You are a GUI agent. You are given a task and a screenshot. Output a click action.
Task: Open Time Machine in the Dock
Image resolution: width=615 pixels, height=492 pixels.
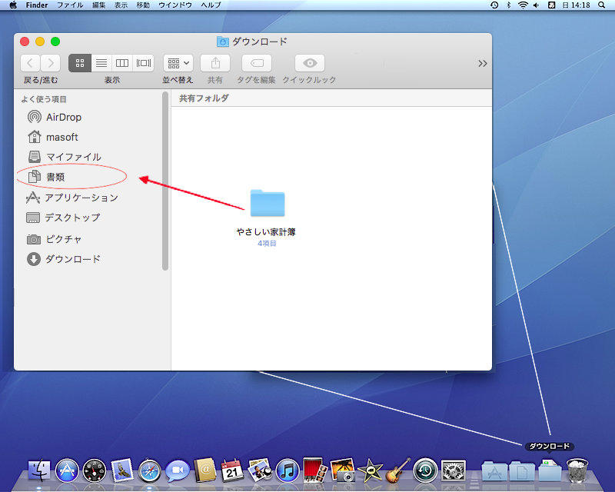425,470
